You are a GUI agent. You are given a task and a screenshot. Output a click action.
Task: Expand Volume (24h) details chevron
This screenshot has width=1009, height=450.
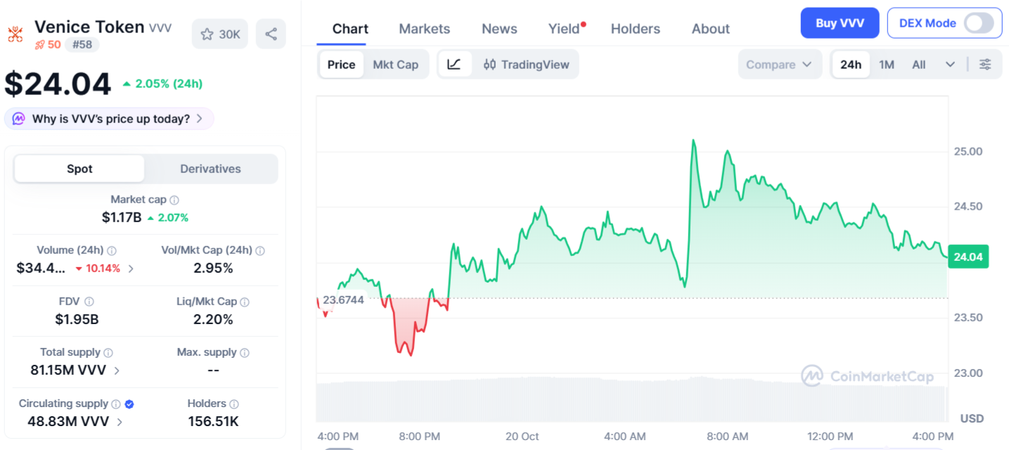(x=131, y=269)
